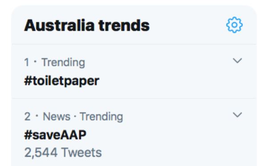Click the rank number 2
263x166 pixels.
pyautogui.click(x=27, y=117)
